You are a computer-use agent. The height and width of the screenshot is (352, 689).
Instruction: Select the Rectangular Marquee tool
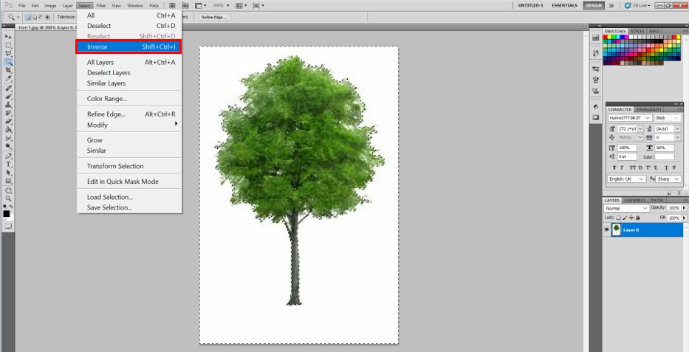click(8, 45)
